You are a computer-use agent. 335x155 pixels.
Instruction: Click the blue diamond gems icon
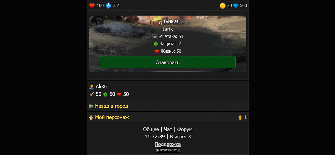[236, 6]
